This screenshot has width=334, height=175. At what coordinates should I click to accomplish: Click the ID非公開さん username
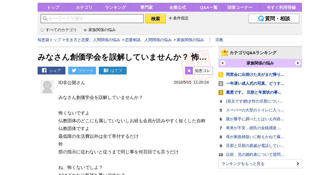point(72,83)
